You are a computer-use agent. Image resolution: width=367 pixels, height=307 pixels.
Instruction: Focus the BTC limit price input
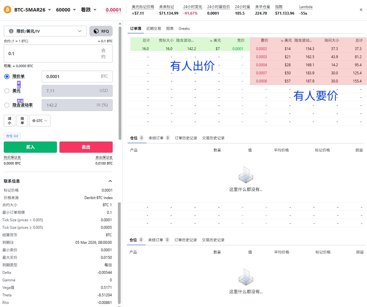(77, 77)
